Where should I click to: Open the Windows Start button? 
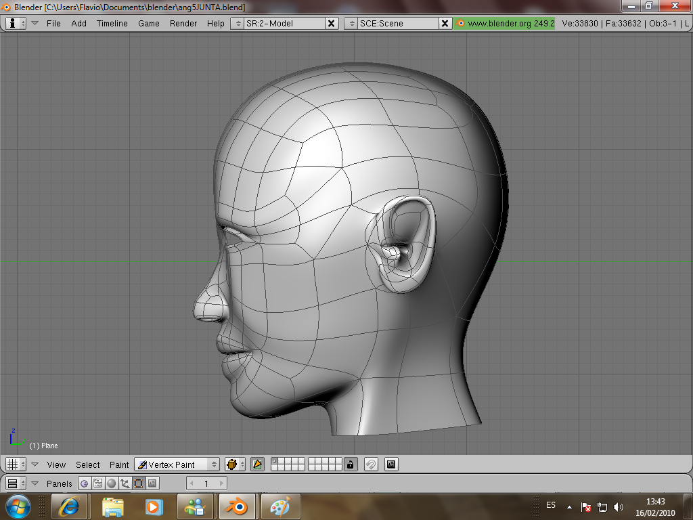(18, 506)
